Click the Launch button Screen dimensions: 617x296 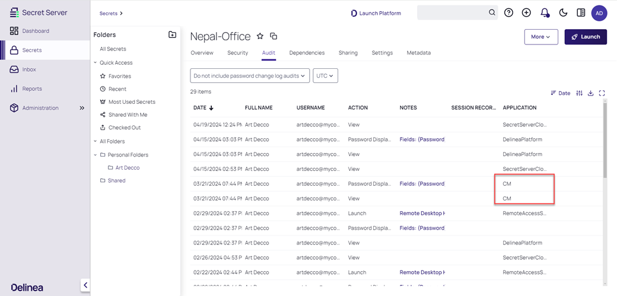tap(585, 37)
